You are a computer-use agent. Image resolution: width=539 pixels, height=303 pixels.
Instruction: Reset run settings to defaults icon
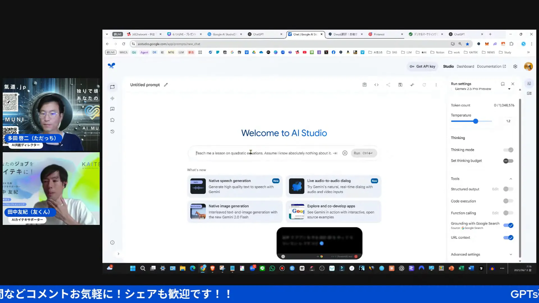[503, 84]
